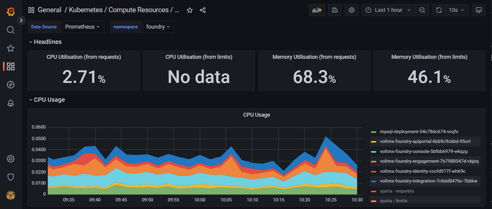Share the dashboard via share icon
Screen dimensions: 492x209
[x=203, y=10]
